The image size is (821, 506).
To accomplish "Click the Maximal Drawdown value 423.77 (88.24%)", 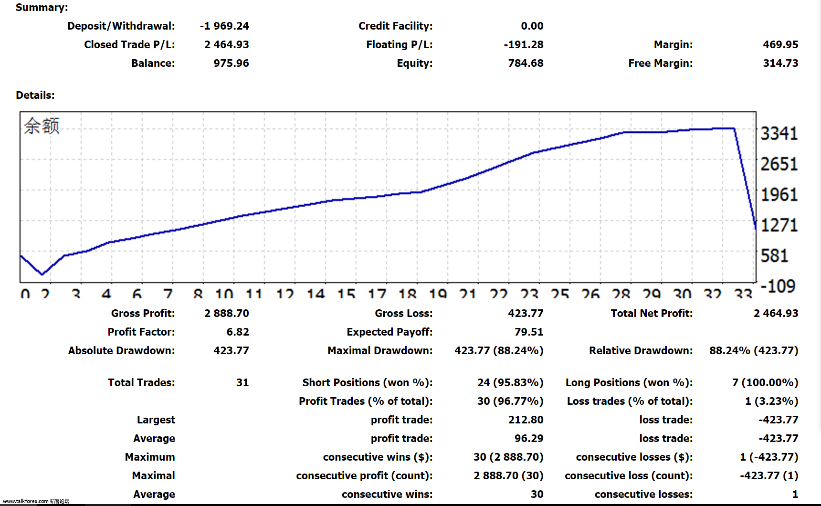I will 499,350.
